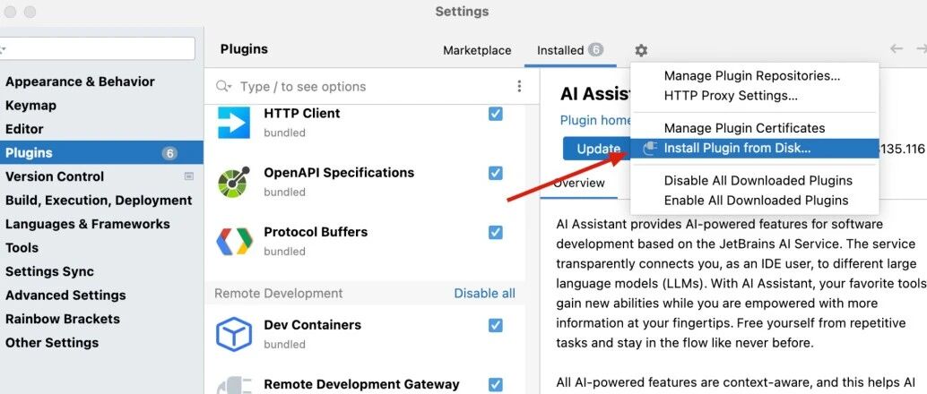
Task: Expand the plugin search options dropdown
Action: pyautogui.click(x=224, y=86)
